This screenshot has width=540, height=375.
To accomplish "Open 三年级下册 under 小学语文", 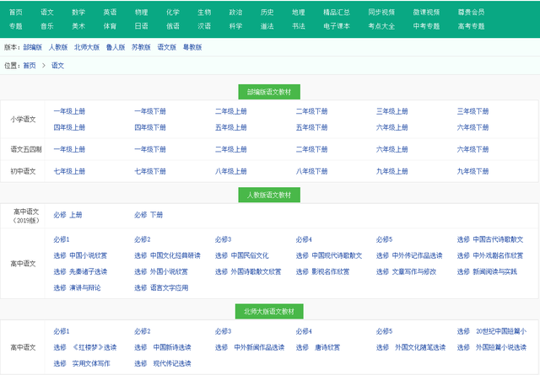I will click(472, 111).
